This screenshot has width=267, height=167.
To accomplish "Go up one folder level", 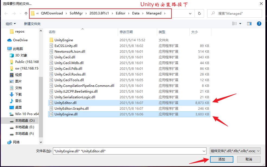I will [x=26, y=14].
